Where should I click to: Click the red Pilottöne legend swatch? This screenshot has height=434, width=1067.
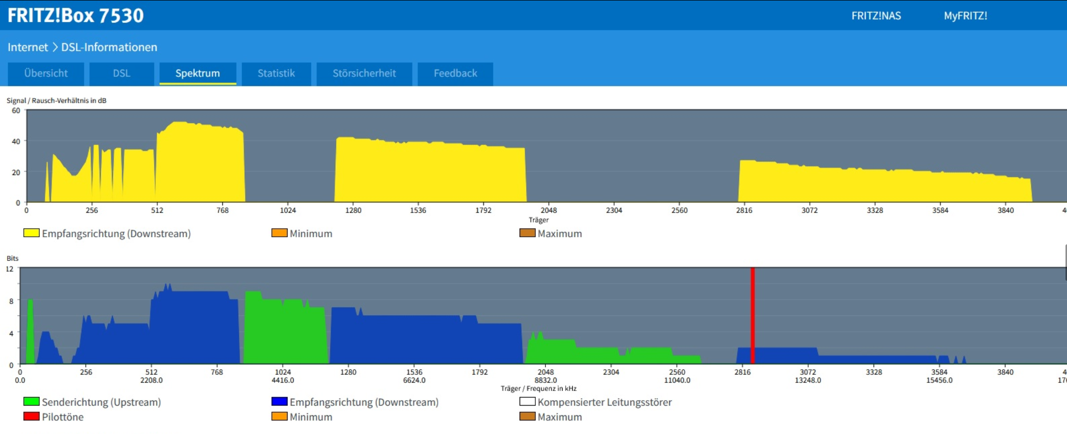pos(31,416)
